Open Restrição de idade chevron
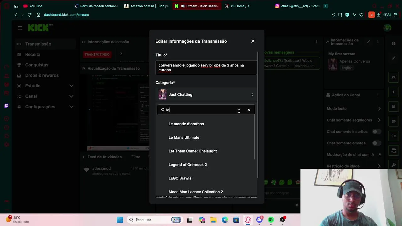The width and height of the screenshot is (402, 226). (379, 166)
